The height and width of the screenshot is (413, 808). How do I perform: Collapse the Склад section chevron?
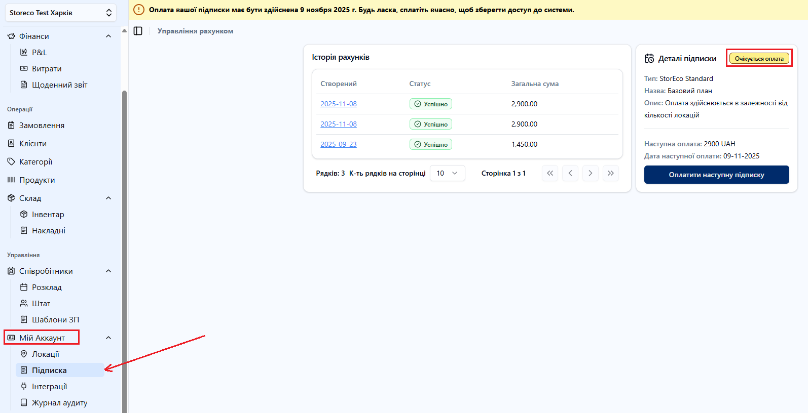click(108, 198)
